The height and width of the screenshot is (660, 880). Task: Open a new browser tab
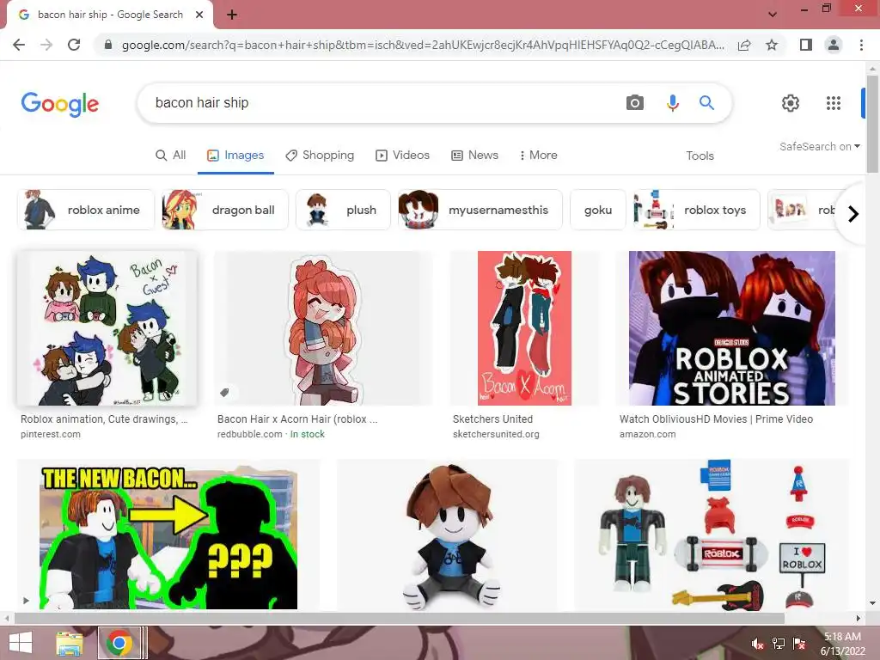pyautogui.click(x=232, y=15)
